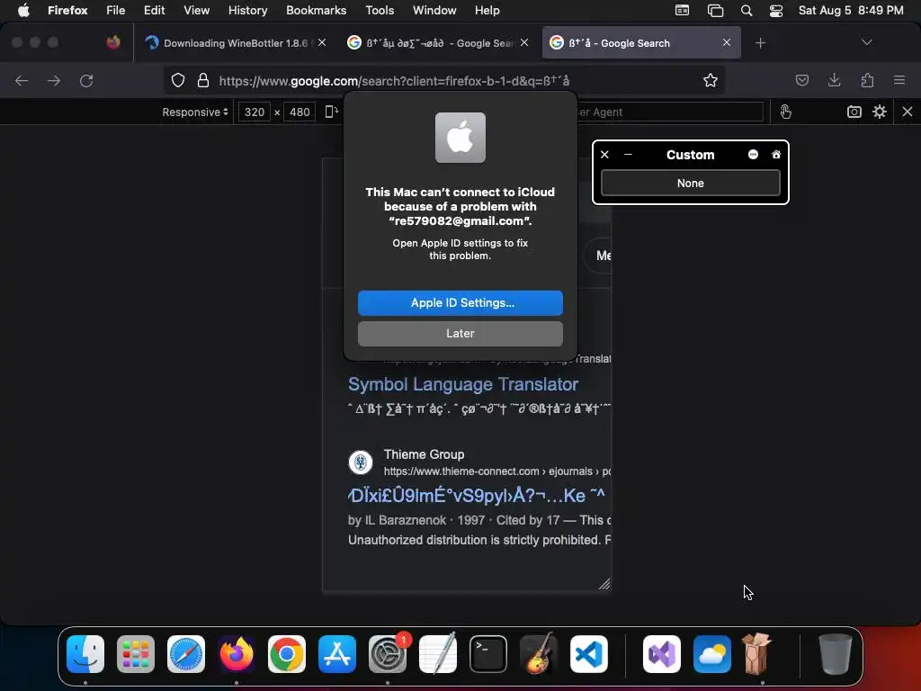
Task: Open Symbol Language Translator result
Action: click(463, 384)
